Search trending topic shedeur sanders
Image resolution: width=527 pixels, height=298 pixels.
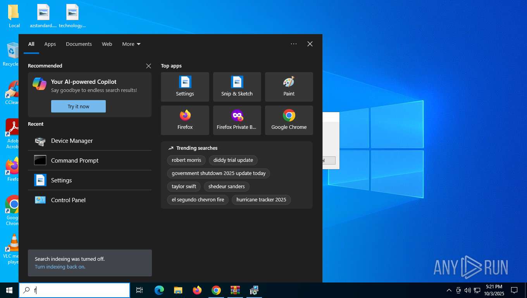coord(227,187)
